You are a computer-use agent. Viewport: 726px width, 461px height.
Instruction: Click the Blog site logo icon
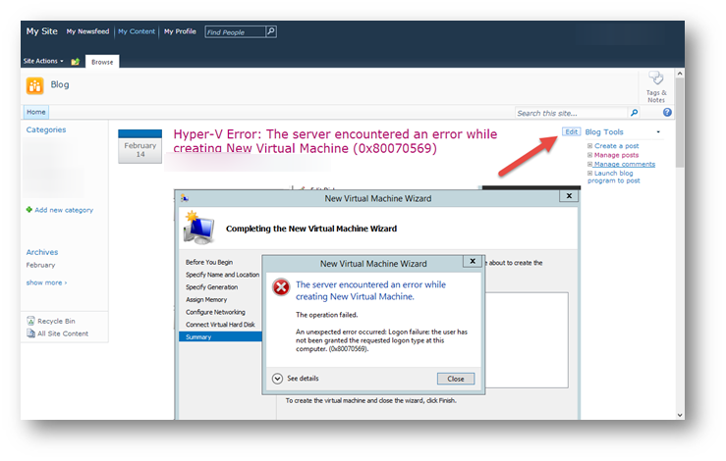click(x=34, y=85)
